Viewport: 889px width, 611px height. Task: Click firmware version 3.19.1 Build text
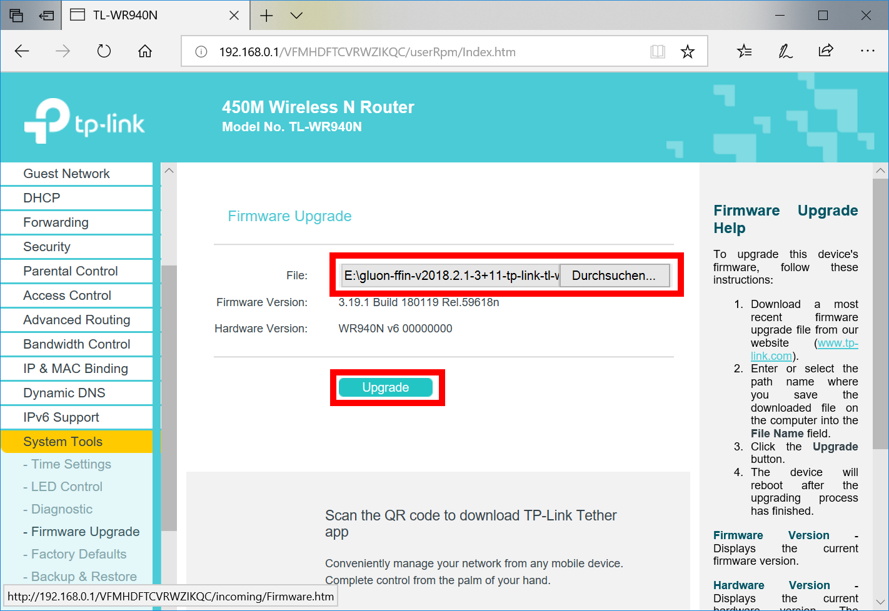click(419, 302)
